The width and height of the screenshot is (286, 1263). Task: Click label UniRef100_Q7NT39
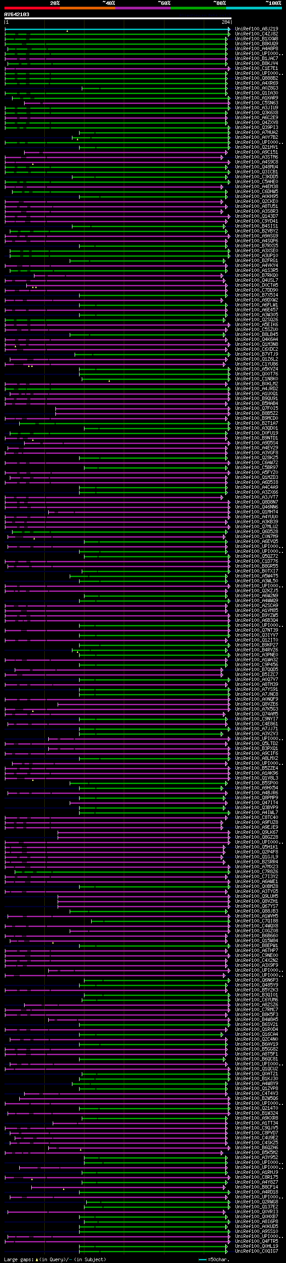point(257,630)
